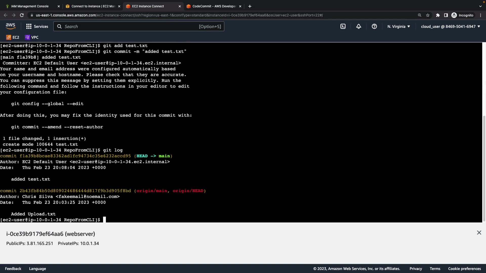
Task: Click the Cookie preferences link
Action: pyautogui.click(x=464, y=269)
